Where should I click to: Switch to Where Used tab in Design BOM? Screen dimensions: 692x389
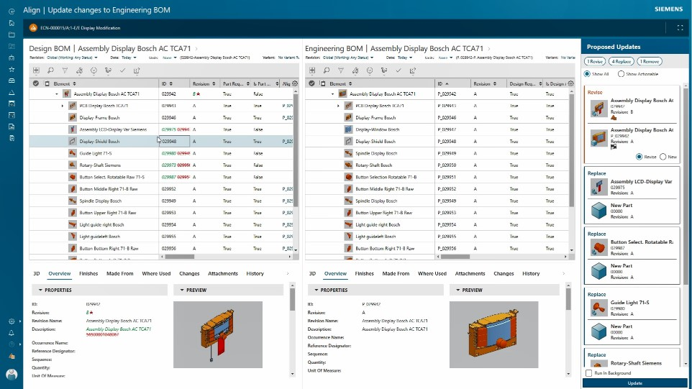[x=156, y=273]
